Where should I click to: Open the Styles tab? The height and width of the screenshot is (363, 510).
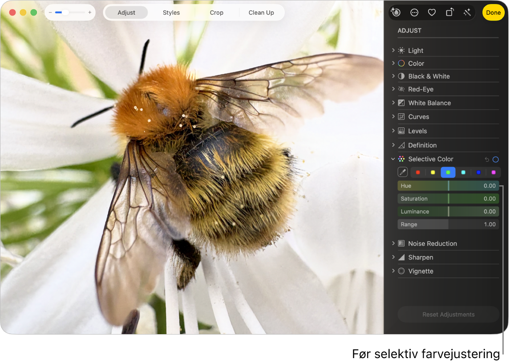(171, 12)
